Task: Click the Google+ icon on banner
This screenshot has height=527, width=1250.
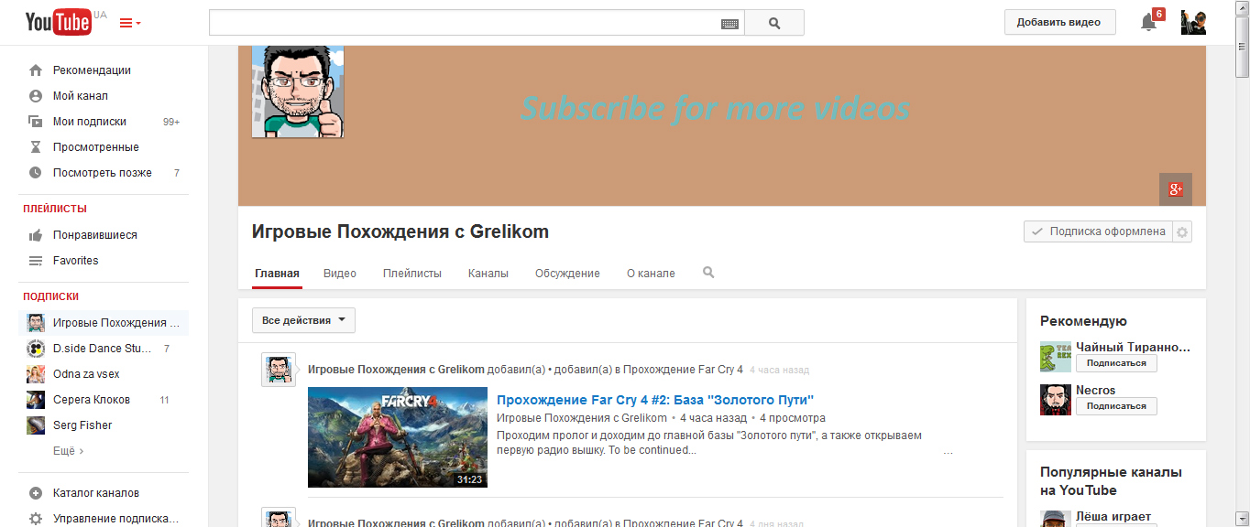Action: tap(1176, 189)
